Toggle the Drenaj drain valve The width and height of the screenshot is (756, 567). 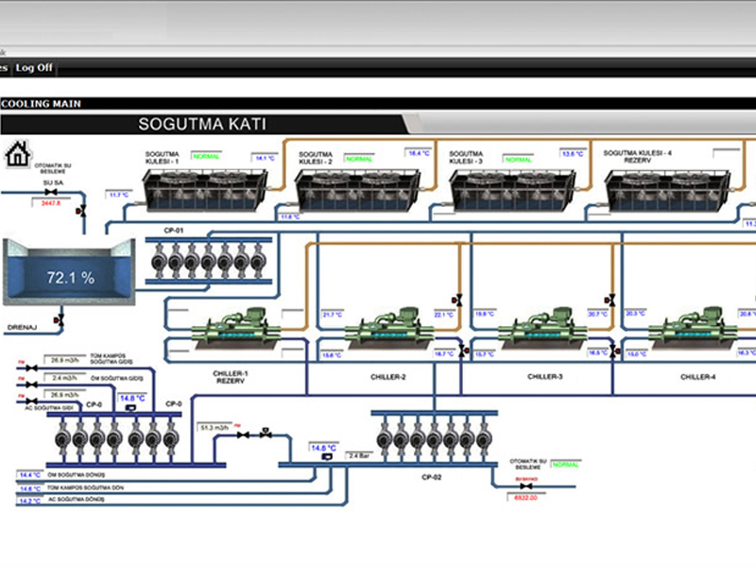(60, 321)
